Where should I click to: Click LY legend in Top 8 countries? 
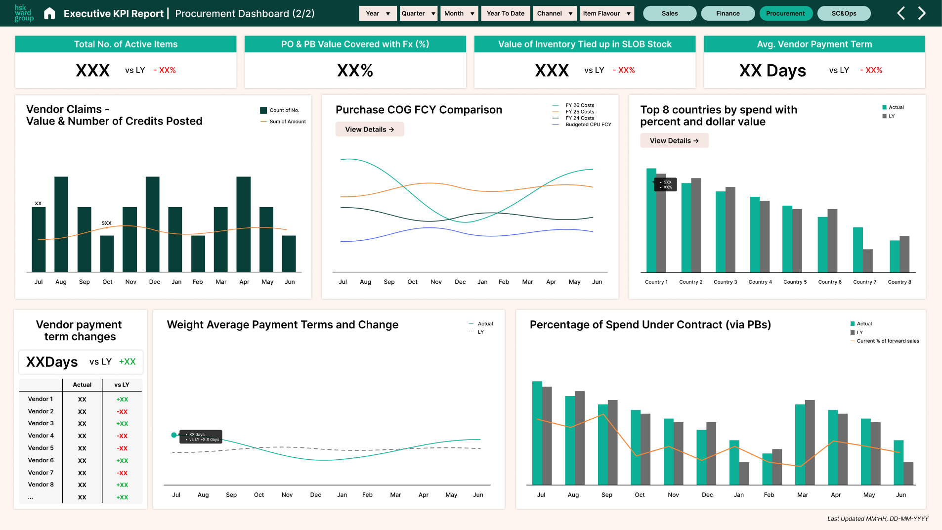point(889,116)
